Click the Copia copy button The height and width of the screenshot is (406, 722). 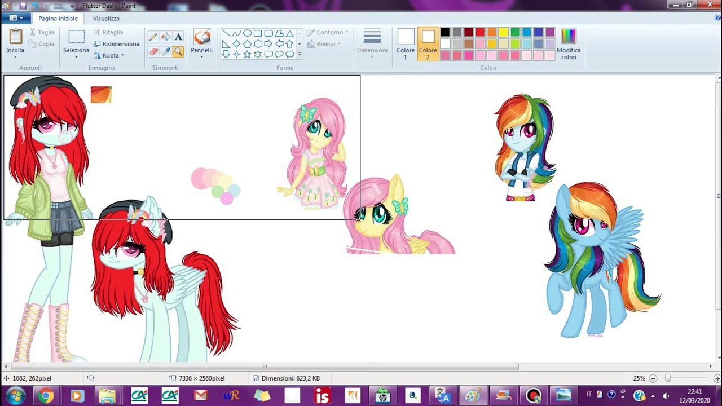pyautogui.click(x=41, y=44)
